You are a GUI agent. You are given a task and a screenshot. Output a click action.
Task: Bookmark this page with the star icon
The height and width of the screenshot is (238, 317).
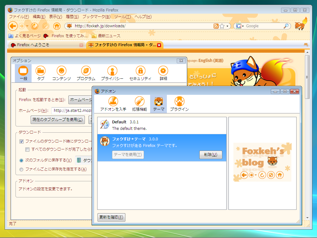point(222,26)
